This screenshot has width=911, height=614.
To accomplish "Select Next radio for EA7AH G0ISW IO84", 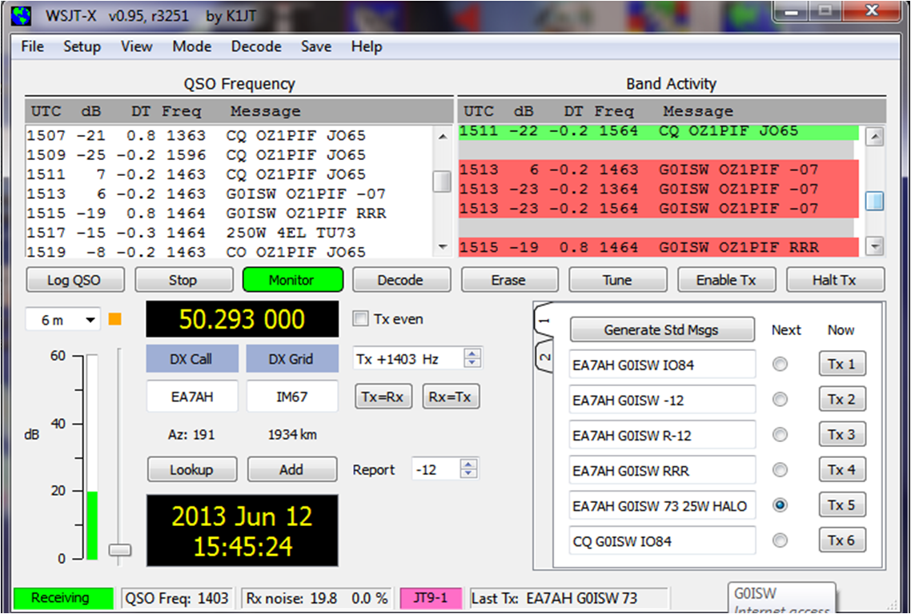I will click(780, 364).
